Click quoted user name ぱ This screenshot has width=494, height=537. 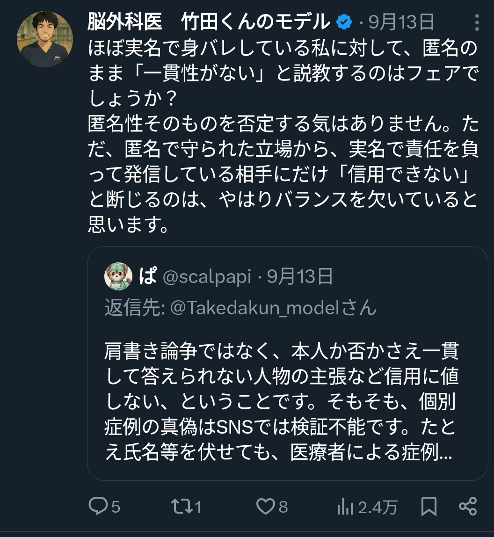(x=148, y=276)
